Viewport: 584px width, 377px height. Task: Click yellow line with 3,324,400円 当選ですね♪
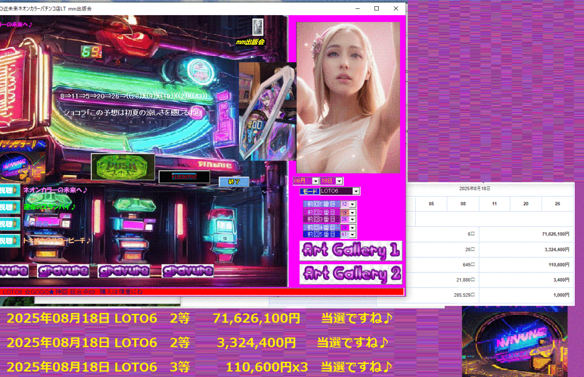(x=198, y=342)
